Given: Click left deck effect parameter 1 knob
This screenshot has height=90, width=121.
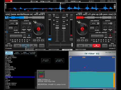Looking at the screenshot, I should (x=24, y=27).
